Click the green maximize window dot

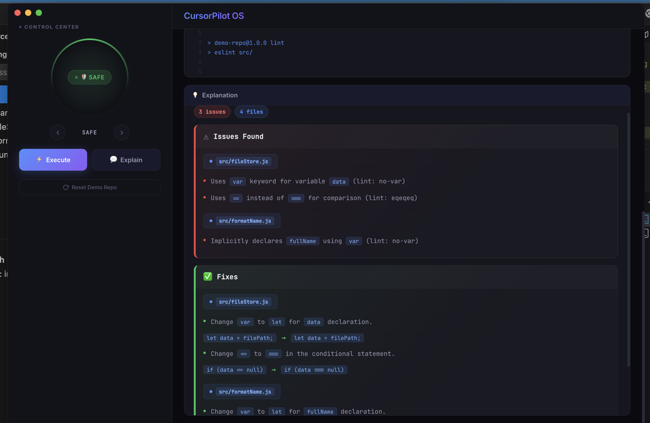click(x=39, y=13)
